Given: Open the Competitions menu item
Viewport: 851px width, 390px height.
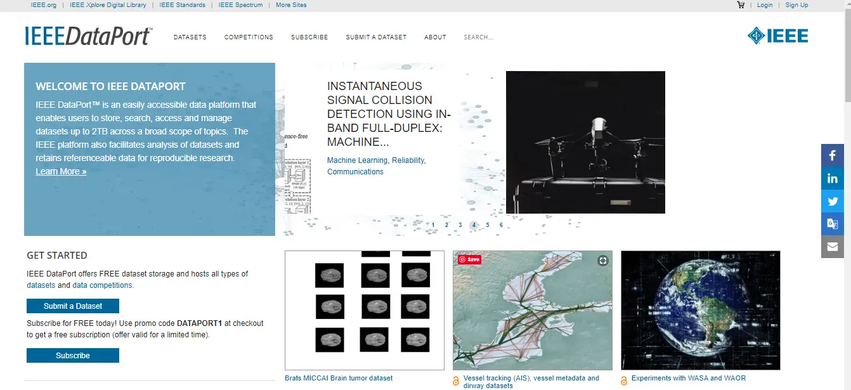Looking at the screenshot, I should [x=249, y=37].
